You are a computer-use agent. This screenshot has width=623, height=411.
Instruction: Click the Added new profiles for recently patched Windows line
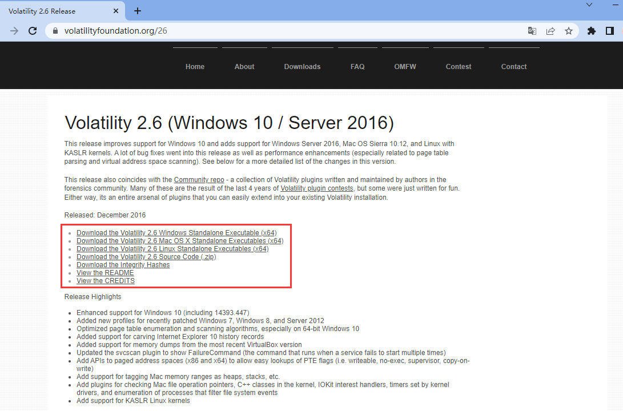click(200, 321)
